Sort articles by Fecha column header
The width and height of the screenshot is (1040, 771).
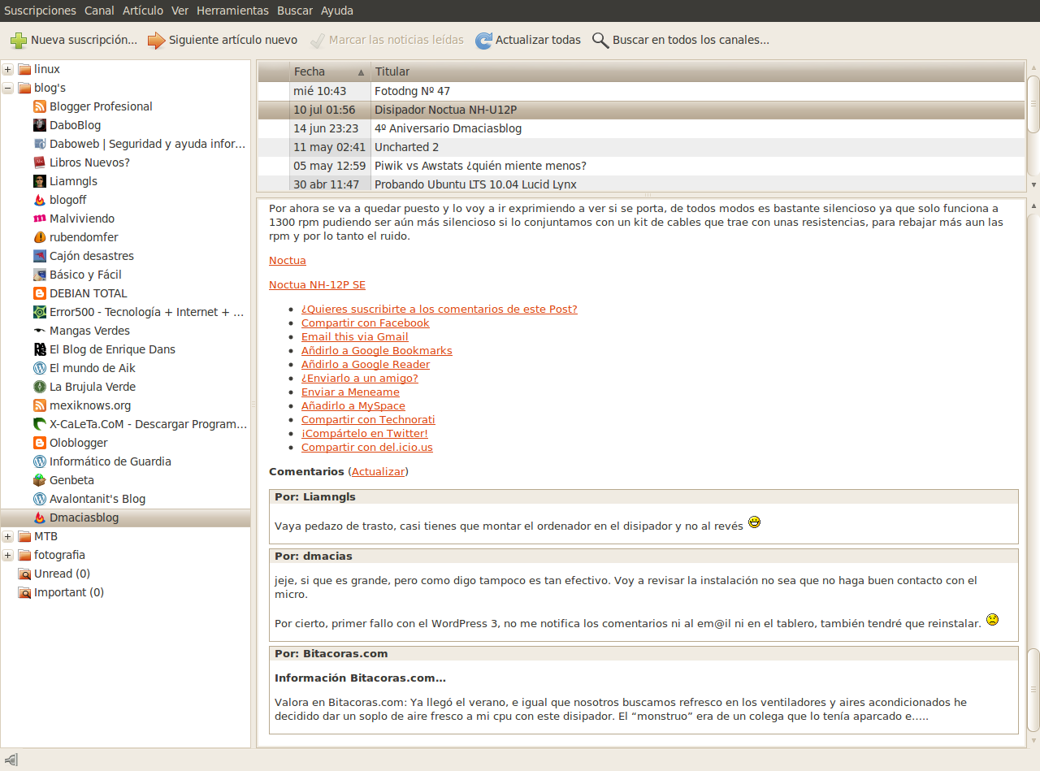pyautogui.click(x=329, y=71)
